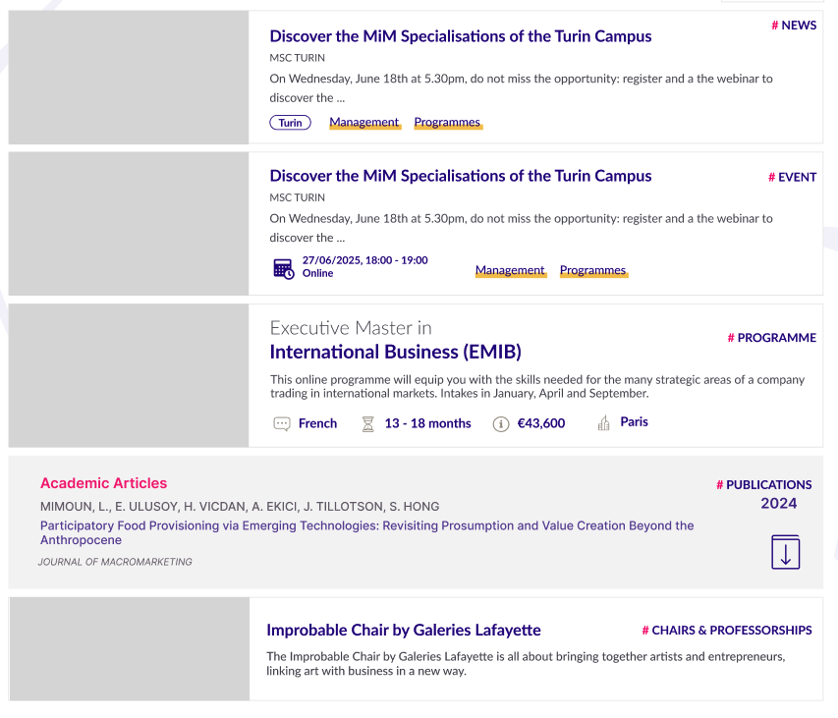Click the hourglass icon beside 13 - 18 months
This screenshot has height=718, width=838.
368,423
